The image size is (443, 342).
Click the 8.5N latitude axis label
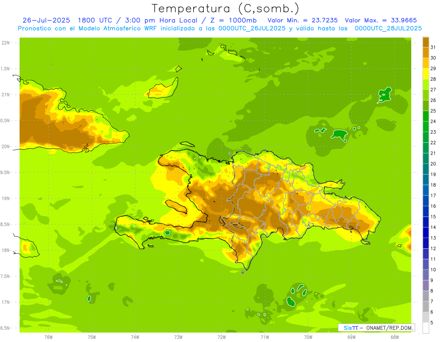coord(6,224)
